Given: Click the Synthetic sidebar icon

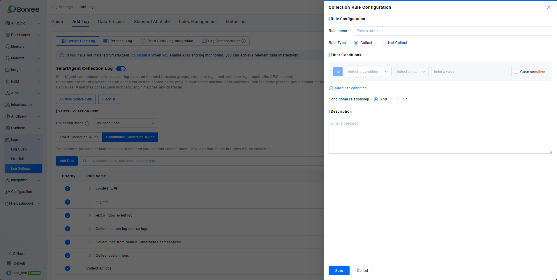Looking at the screenshot, I should click(8, 128).
